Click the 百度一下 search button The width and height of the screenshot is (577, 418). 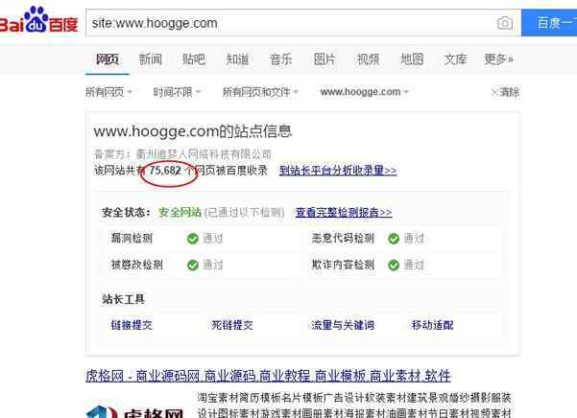[x=549, y=23]
